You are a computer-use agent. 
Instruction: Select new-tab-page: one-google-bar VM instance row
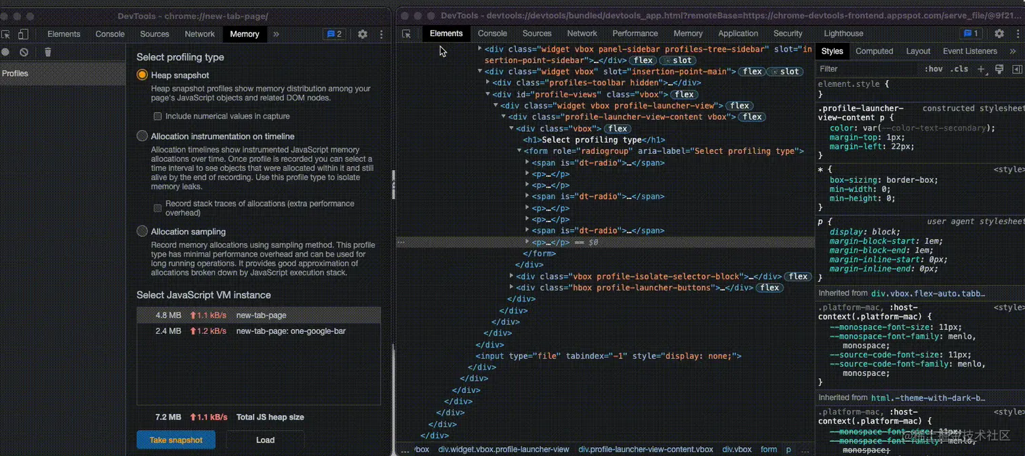click(259, 331)
